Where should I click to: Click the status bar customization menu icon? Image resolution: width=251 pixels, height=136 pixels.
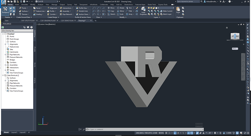tap(248, 133)
